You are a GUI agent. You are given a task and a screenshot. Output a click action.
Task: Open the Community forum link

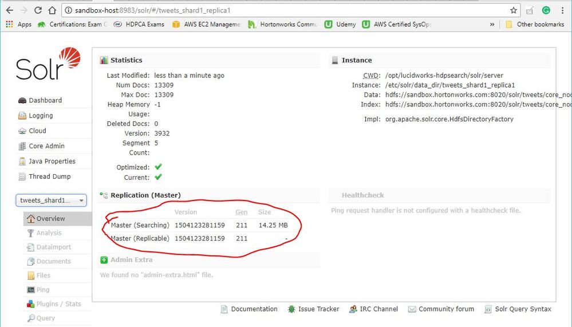(446, 309)
